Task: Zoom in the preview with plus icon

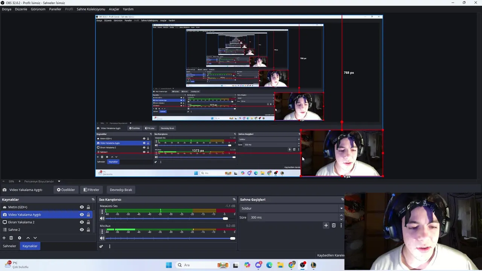Action: coord(19,181)
